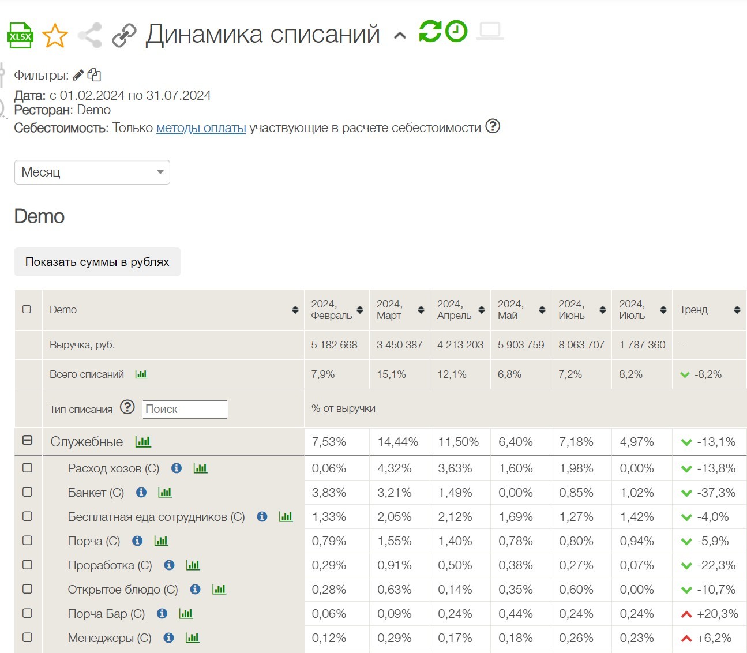Viewport: 747px width, 653px height.
Task: Open the методы оплаты link
Action: pyautogui.click(x=201, y=127)
